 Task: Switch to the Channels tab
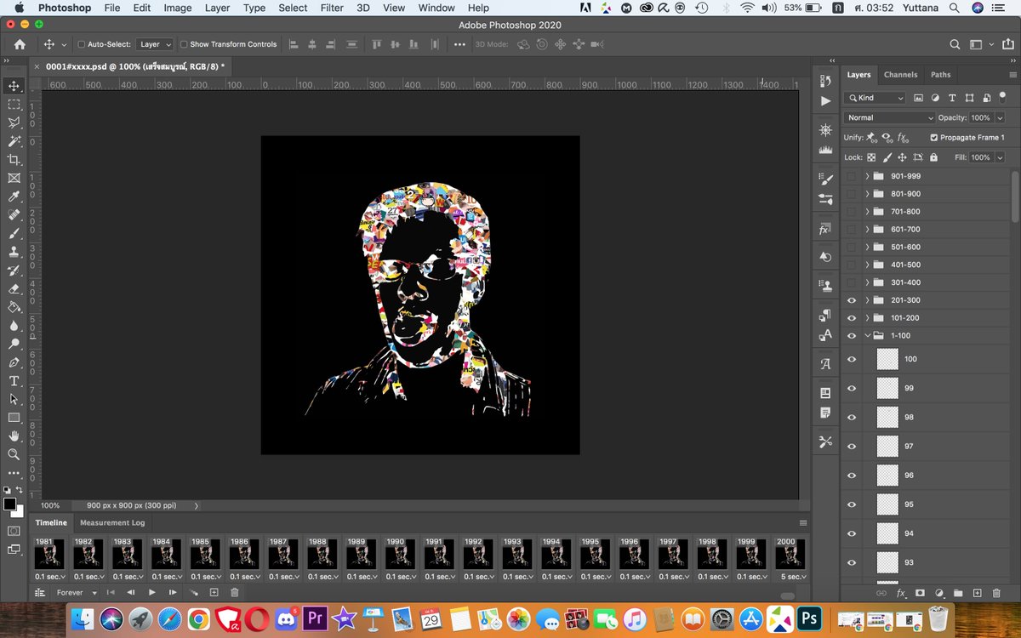click(x=900, y=75)
